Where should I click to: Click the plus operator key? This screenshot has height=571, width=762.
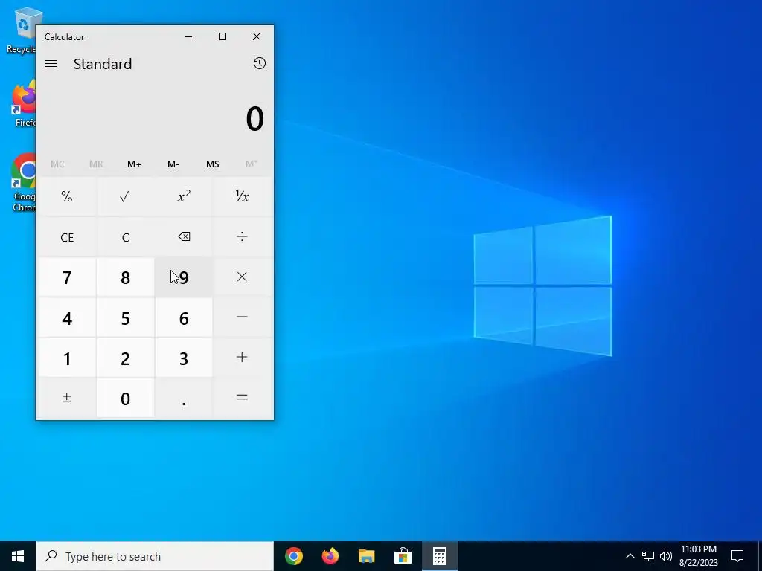(x=242, y=358)
